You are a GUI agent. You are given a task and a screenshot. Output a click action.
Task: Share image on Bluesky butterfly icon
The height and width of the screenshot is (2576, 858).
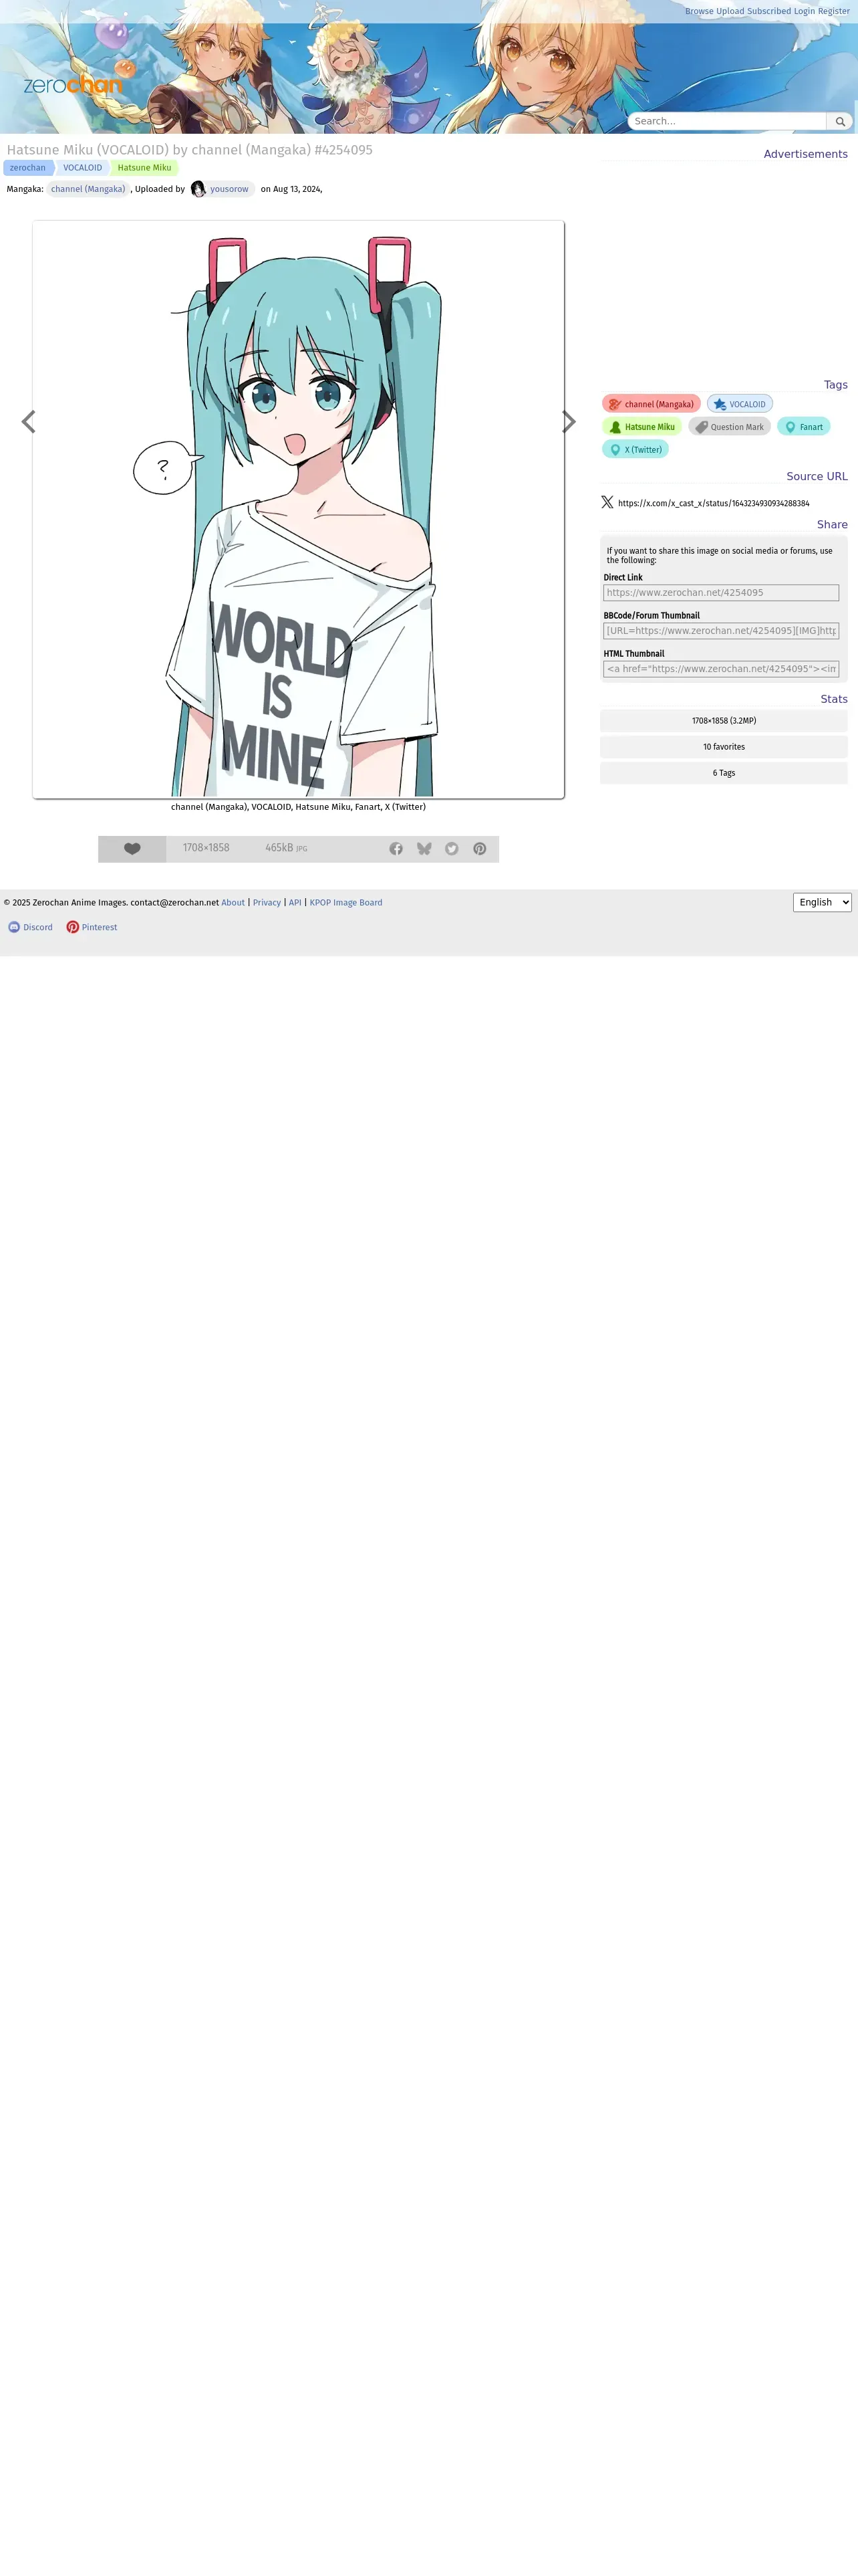pyautogui.click(x=424, y=848)
